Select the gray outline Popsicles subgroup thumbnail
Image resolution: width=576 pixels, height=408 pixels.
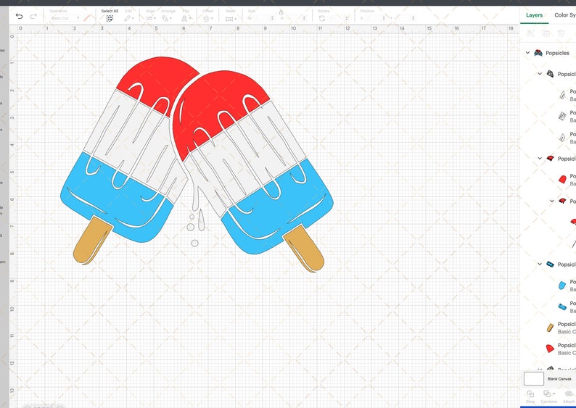click(x=550, y=74)
